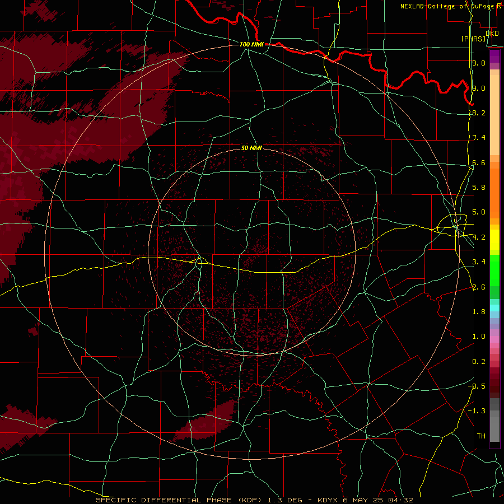Click the 7.4 scale label
The image size is (504, 504).
point(479,138)
